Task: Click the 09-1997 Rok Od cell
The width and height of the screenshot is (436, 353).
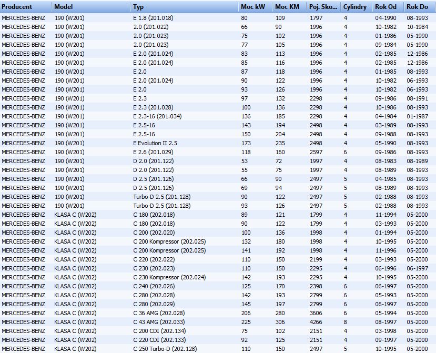Action: (x=386, y=340)
